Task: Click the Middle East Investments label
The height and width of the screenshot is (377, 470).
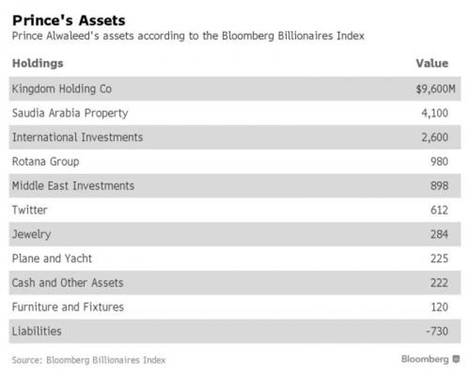Action: [73, 186]
